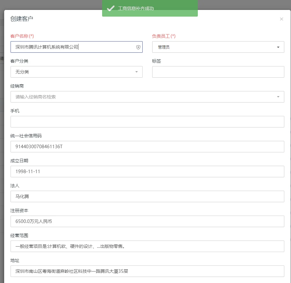Close the 创建客户 dialog
This screenshot has height=283, width=291.
point(281,19)
